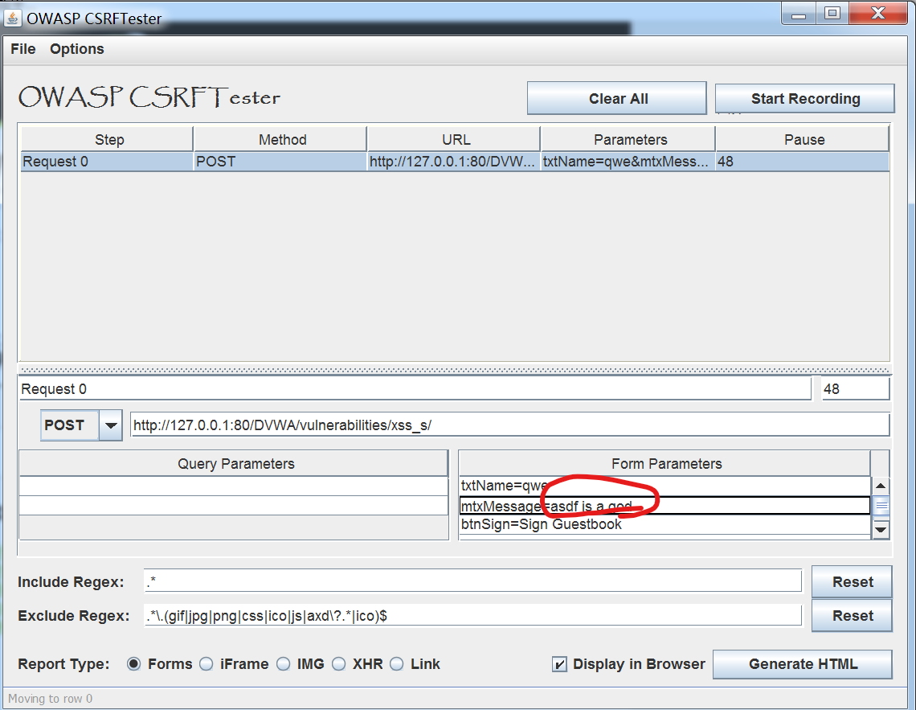The image size is (916, 710).
Task: Toggle the Display in Browser checkbox
Action: tap(559, 664)
